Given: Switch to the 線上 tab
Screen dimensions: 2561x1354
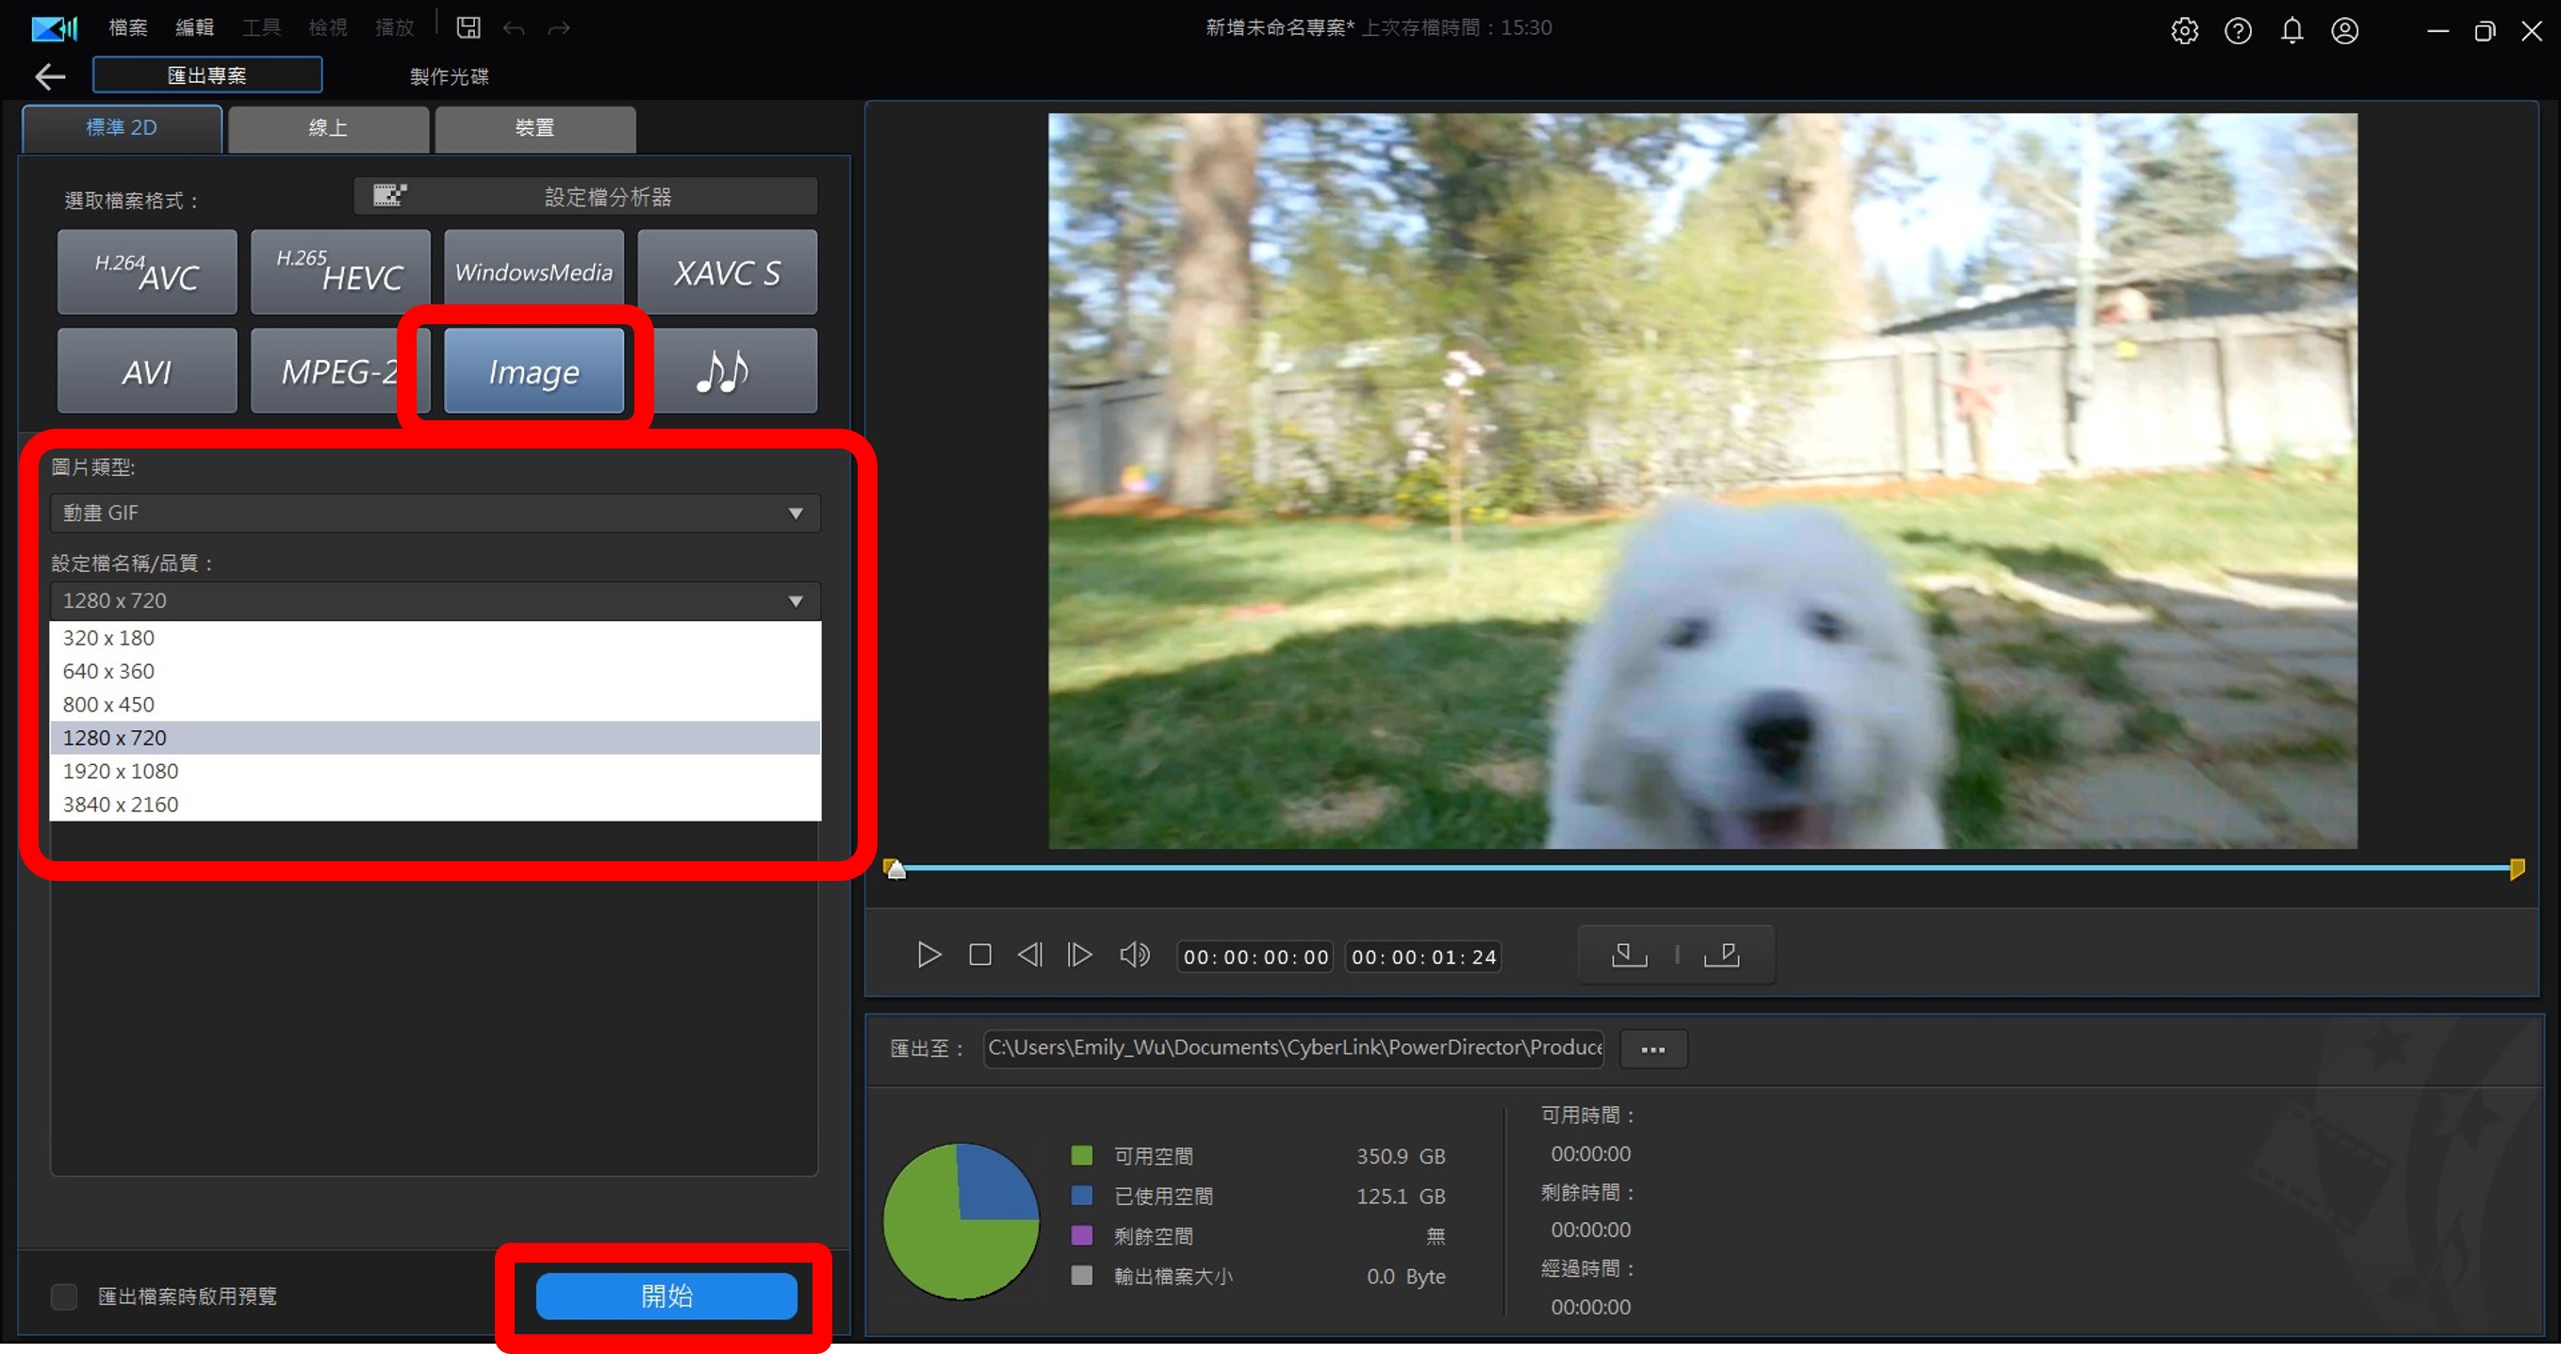Looking at the screenshot, I should (328, 128).
